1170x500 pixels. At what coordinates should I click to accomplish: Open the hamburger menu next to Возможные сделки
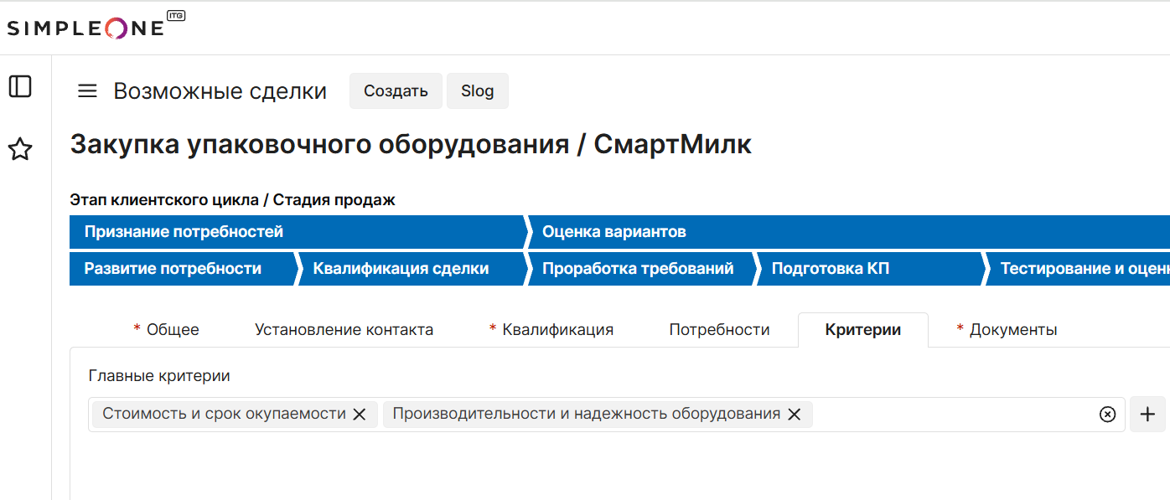(x=87, y=91)
